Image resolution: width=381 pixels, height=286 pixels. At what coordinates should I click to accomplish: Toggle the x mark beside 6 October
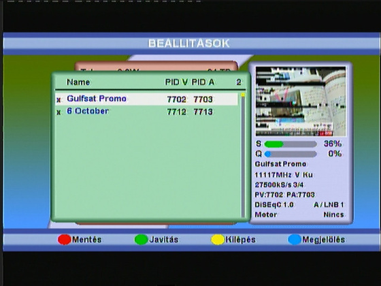pyautogui.click(x=59, y=112)
